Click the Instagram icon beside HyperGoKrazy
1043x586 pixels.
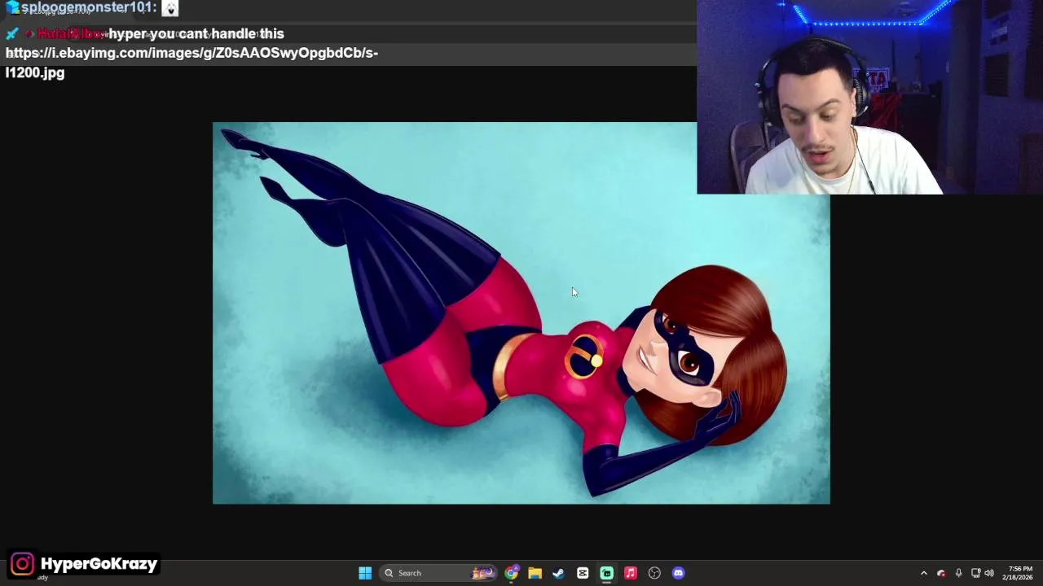click(x=23, y=564)
